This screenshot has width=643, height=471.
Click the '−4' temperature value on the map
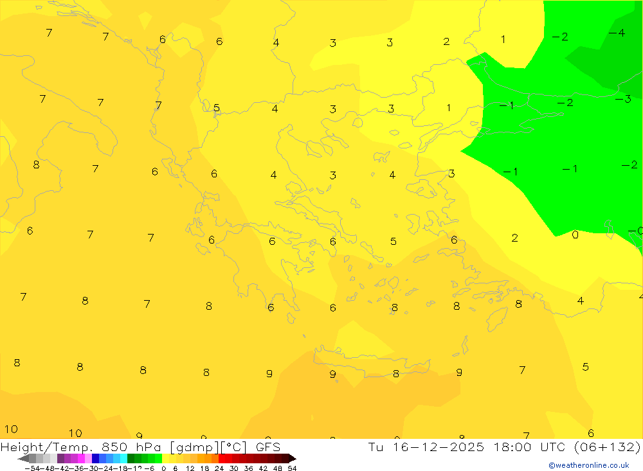[617, 33]
